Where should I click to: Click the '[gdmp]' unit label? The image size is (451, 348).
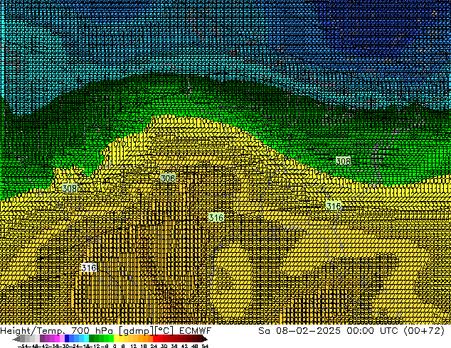[136, 331]
